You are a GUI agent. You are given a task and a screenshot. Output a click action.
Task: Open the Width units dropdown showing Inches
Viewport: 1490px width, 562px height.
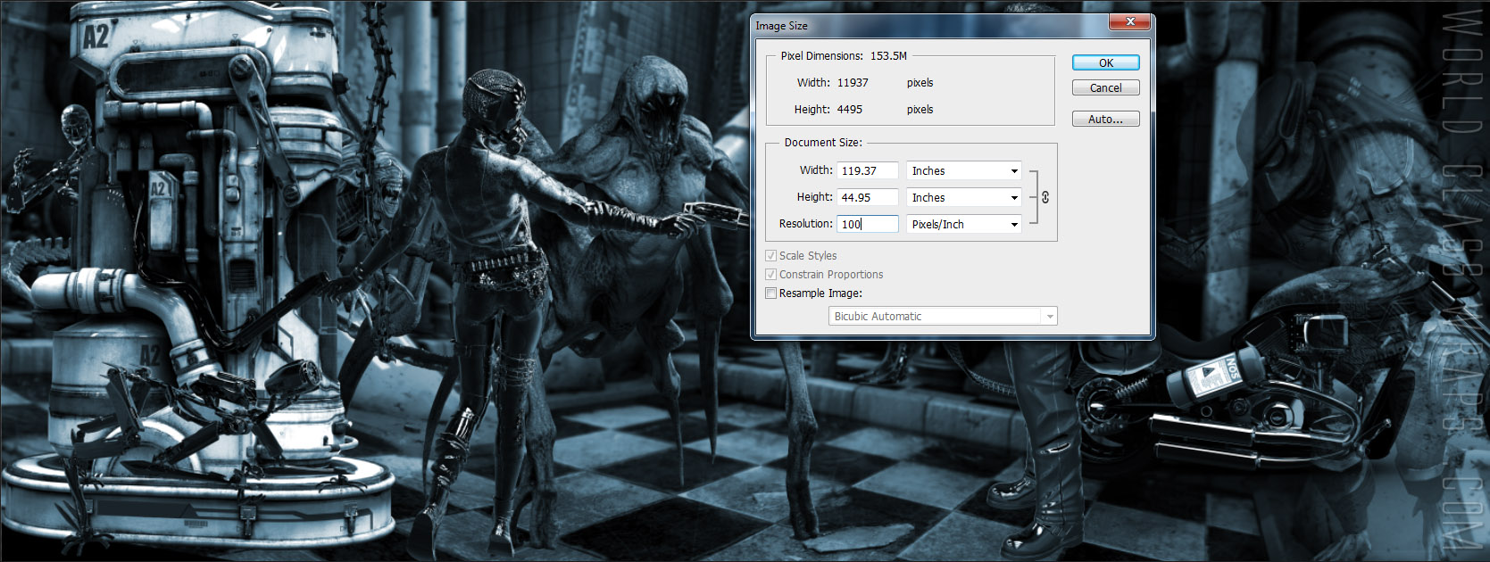(x=964, y=170)
